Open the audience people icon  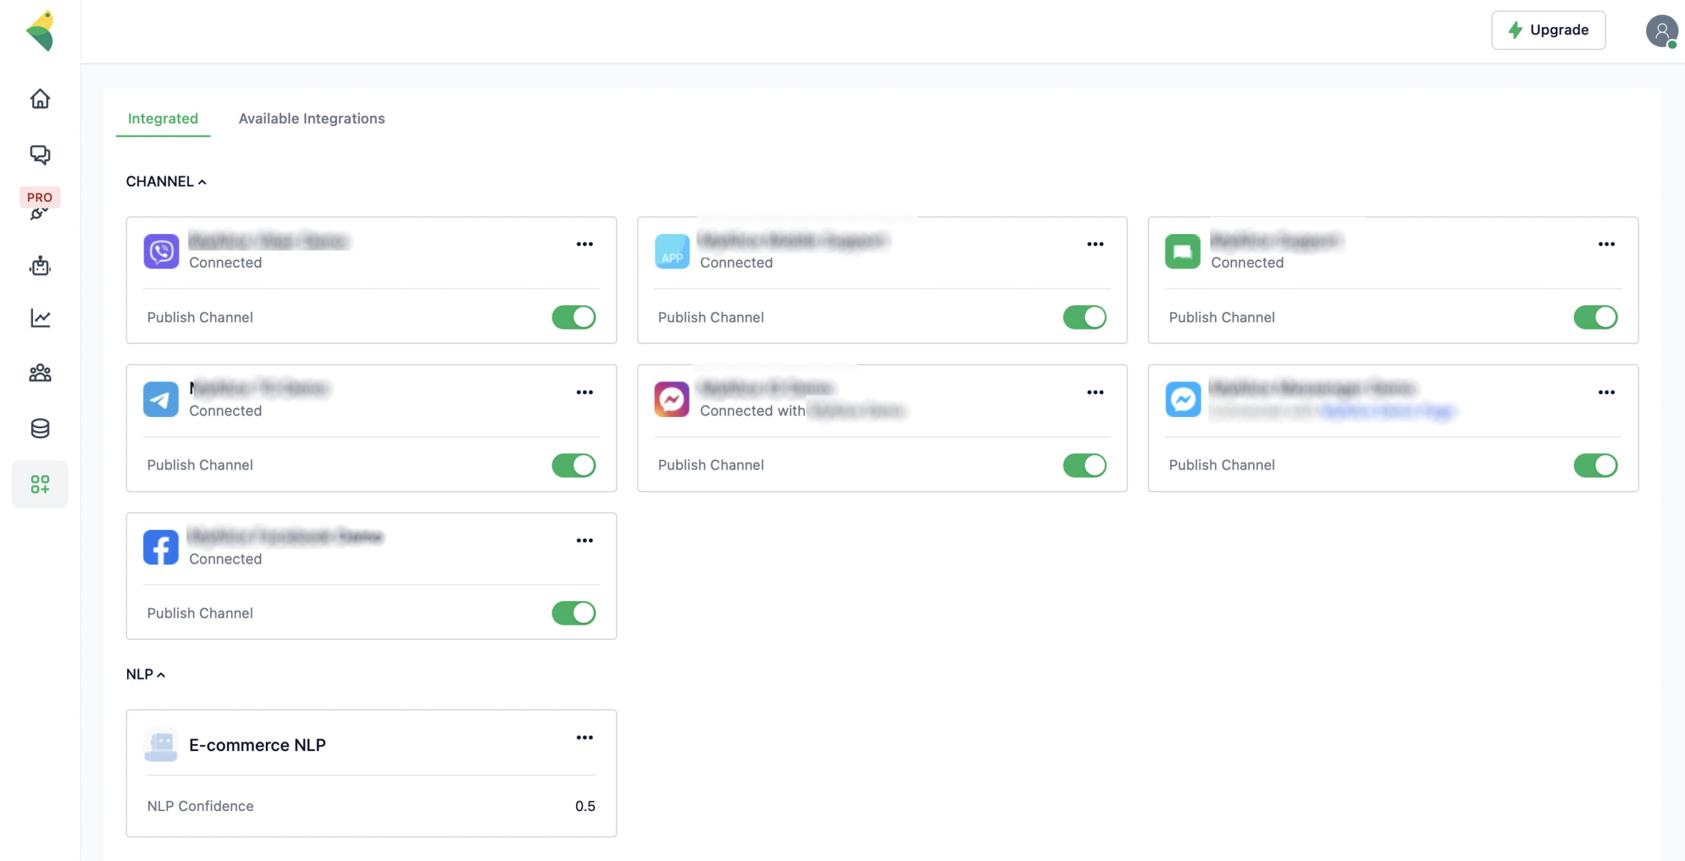tap(40, 373)
